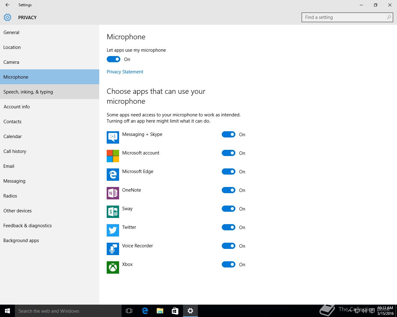Open the Calendar privacy section
Viewport: 397px width, 317px height.
[x=50, y=136]
